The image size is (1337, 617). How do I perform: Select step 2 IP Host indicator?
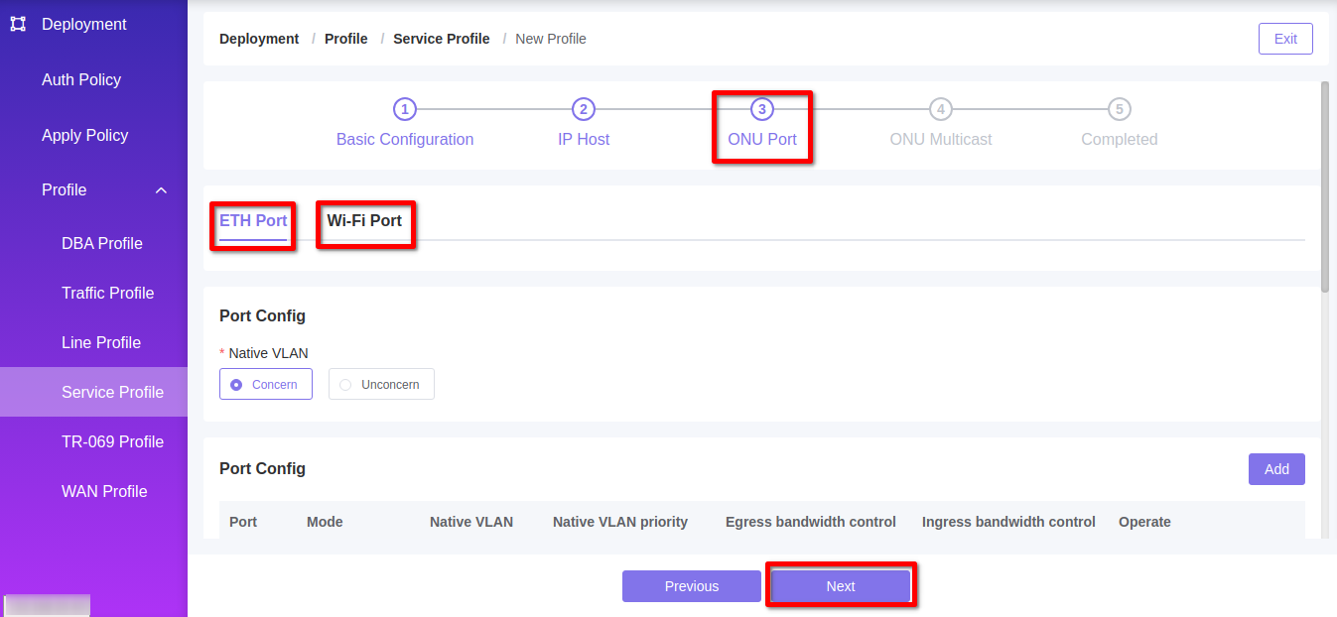[x=583, y=109]
